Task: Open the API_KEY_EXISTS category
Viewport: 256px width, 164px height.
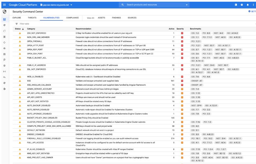Action: (34, 97)
